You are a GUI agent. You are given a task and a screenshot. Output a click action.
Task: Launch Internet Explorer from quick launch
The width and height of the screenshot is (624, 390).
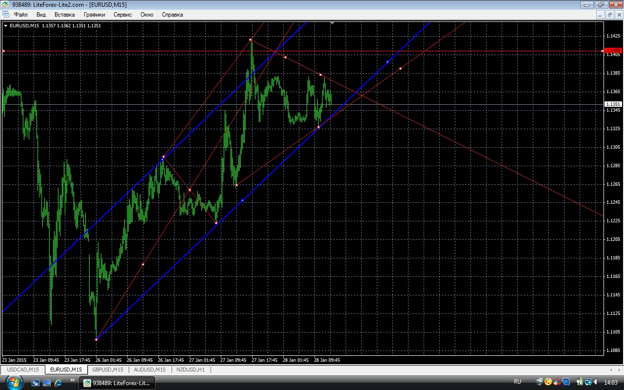coord(58,383)
